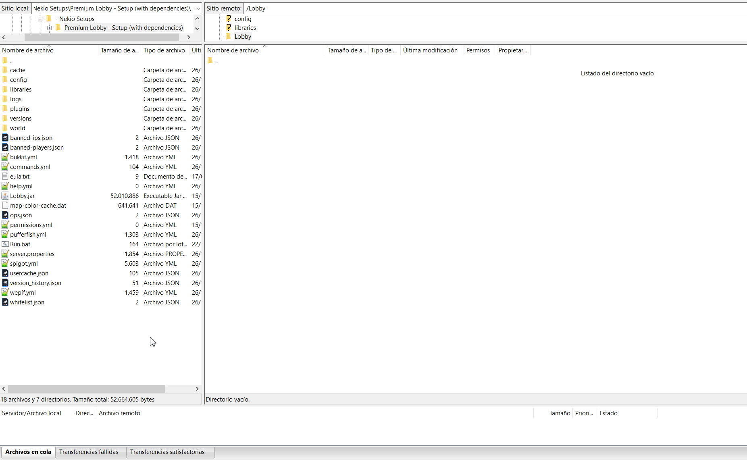747x460 pixels.
Task: Open the local parent directory folder
Action: [x=5, y=60]
